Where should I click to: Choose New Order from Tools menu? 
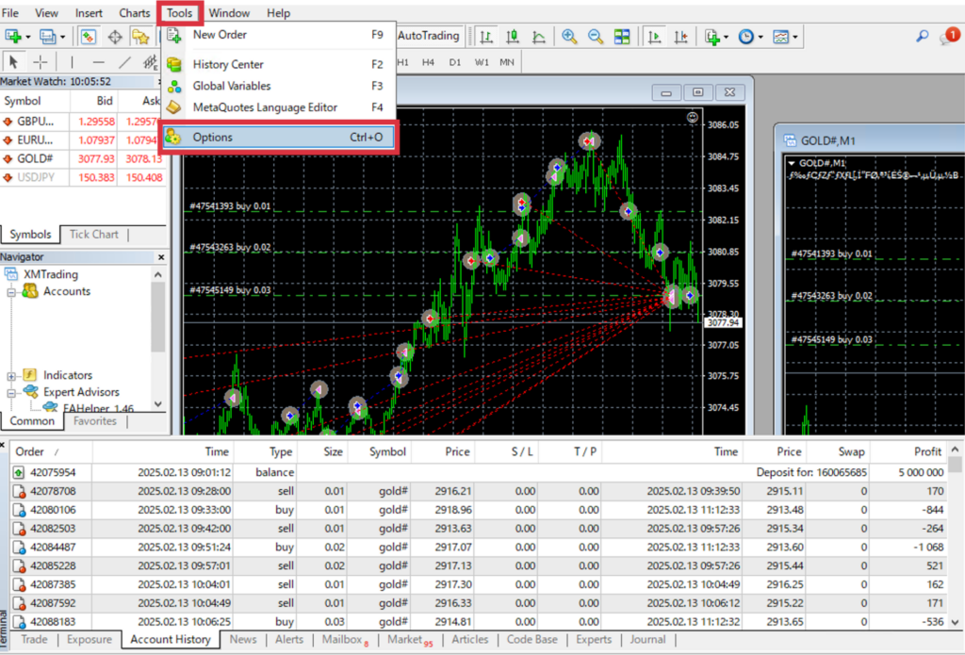tap(279, 35)
